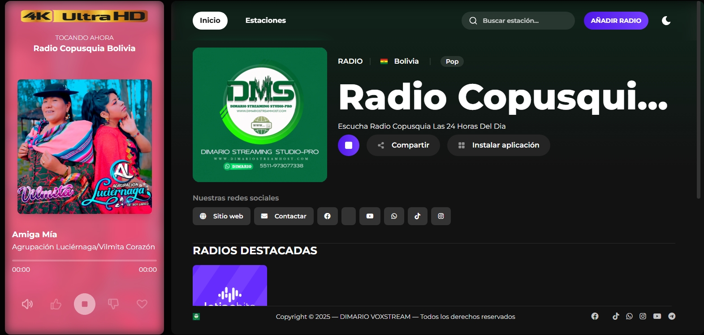
Task: Click the footer WhatsApp icon
Action: tap(629, 316)
